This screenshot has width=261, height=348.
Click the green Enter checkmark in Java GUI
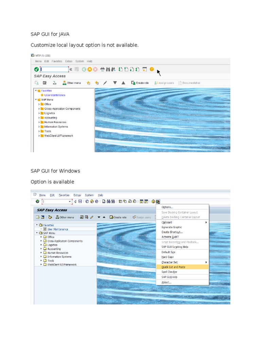(36, 69)
